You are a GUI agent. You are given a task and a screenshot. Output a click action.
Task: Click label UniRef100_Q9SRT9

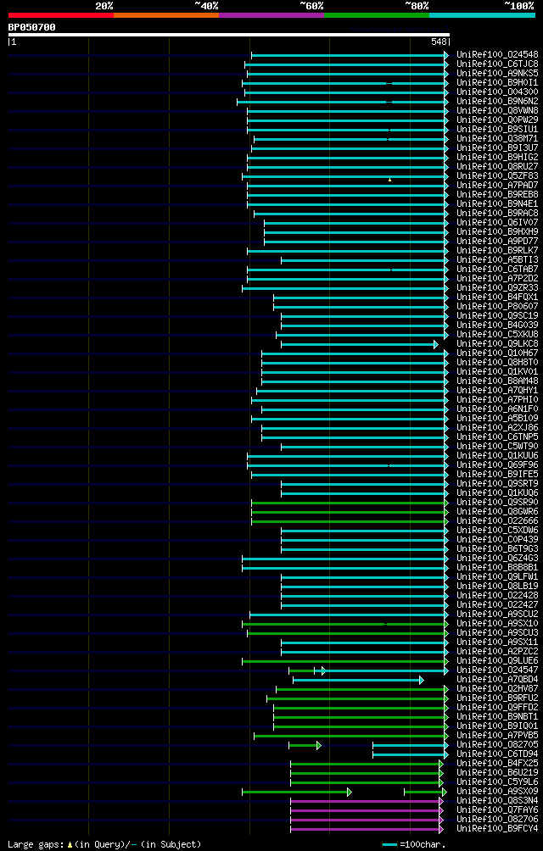[497, 483]
